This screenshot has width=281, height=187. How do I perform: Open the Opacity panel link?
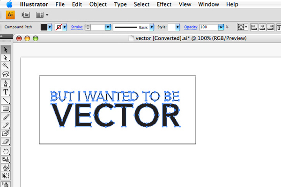(x=191, y=27)
